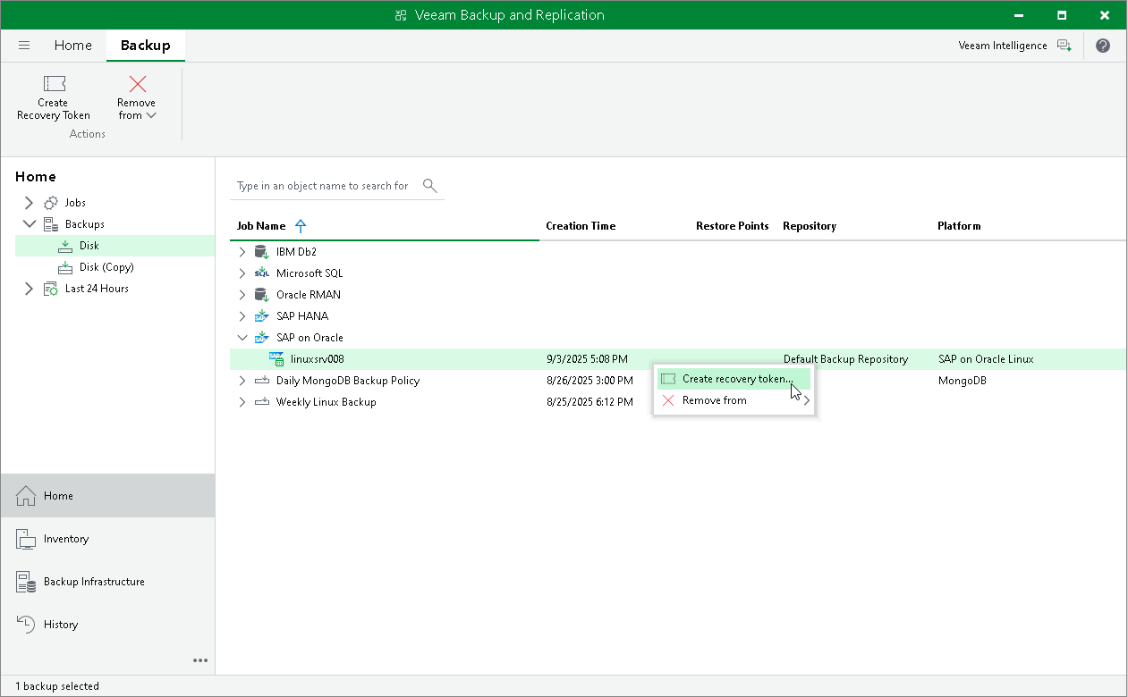Open the Remove from submenu arrow
1128x697 pixels.
pyautogui.click(x=807, y=400)
